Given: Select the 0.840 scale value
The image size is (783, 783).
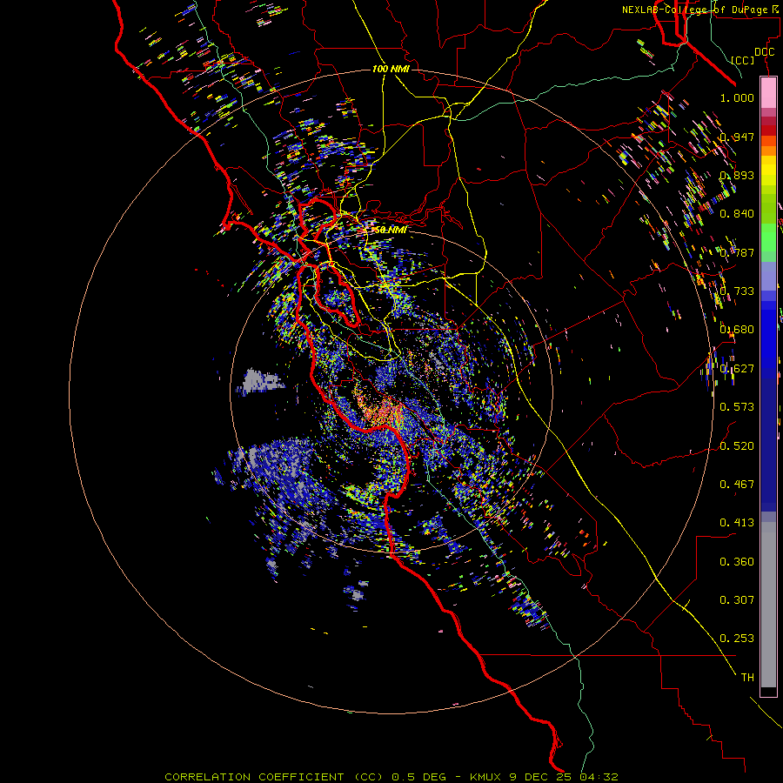Looking at the screenshot, I should pyautogui.click(x=737, y=214).
